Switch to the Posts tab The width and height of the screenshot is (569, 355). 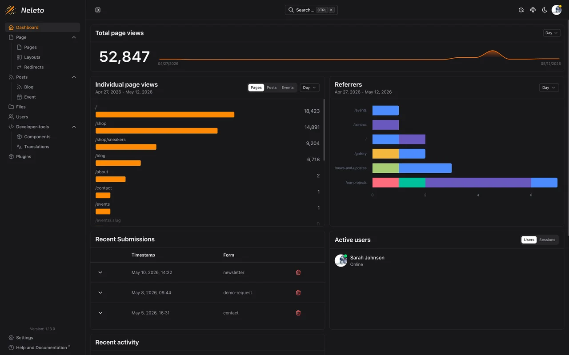click(272, 88)
